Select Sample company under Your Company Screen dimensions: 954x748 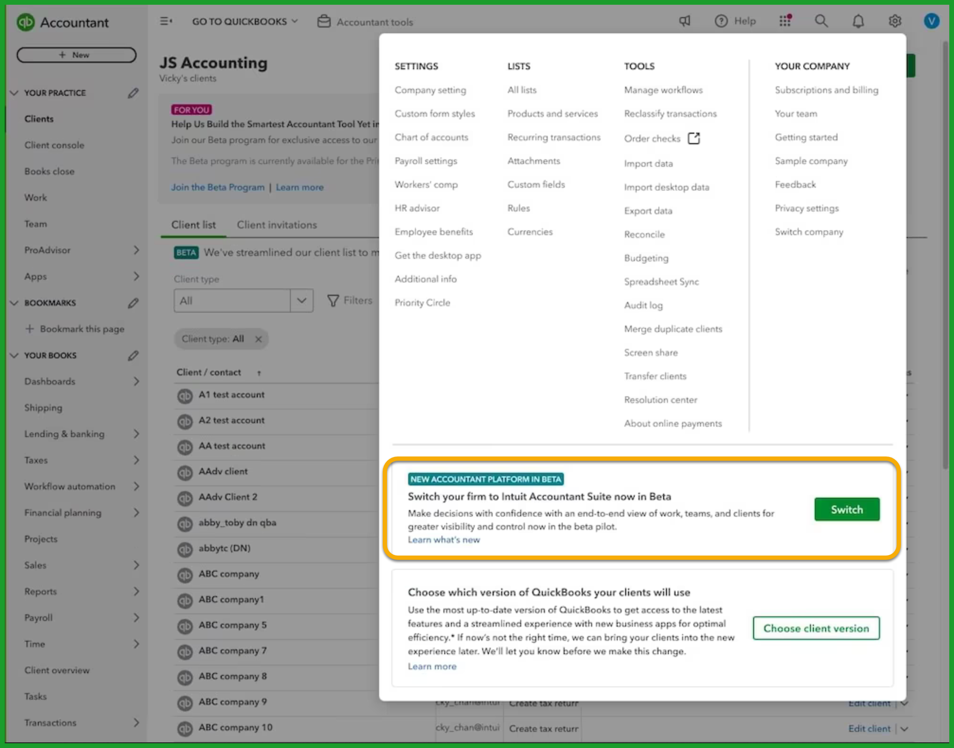[811, 161]
